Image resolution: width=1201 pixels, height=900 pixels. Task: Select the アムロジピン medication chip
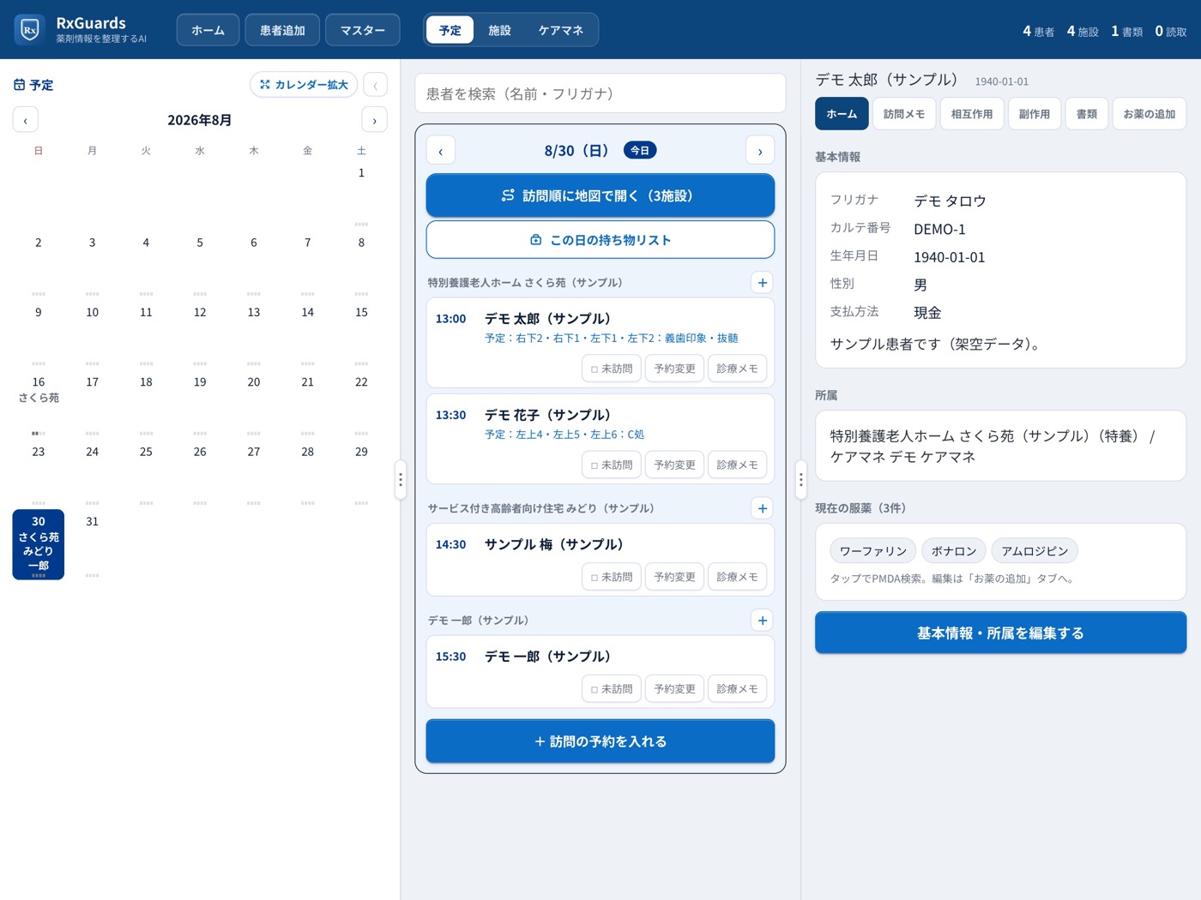[x=1035, y=551]
